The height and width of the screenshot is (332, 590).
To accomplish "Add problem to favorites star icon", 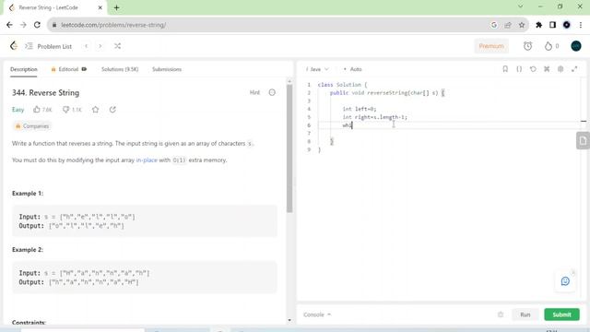I will pos(96,110).
